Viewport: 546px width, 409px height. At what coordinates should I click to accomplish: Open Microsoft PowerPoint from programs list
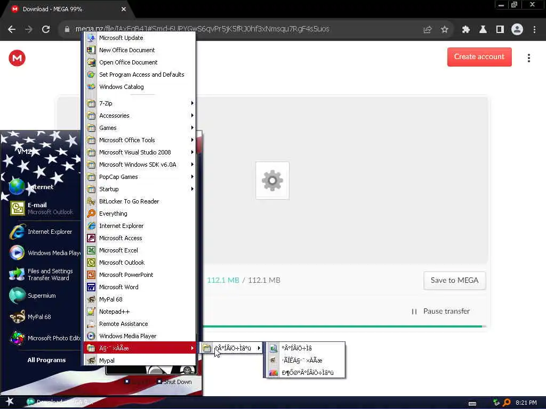point(140,275)
